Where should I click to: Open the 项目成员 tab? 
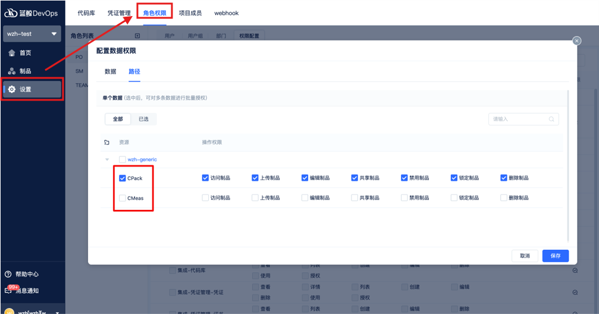190,12
